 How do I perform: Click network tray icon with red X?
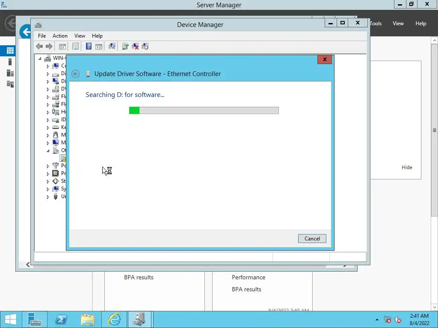point(387,319)
